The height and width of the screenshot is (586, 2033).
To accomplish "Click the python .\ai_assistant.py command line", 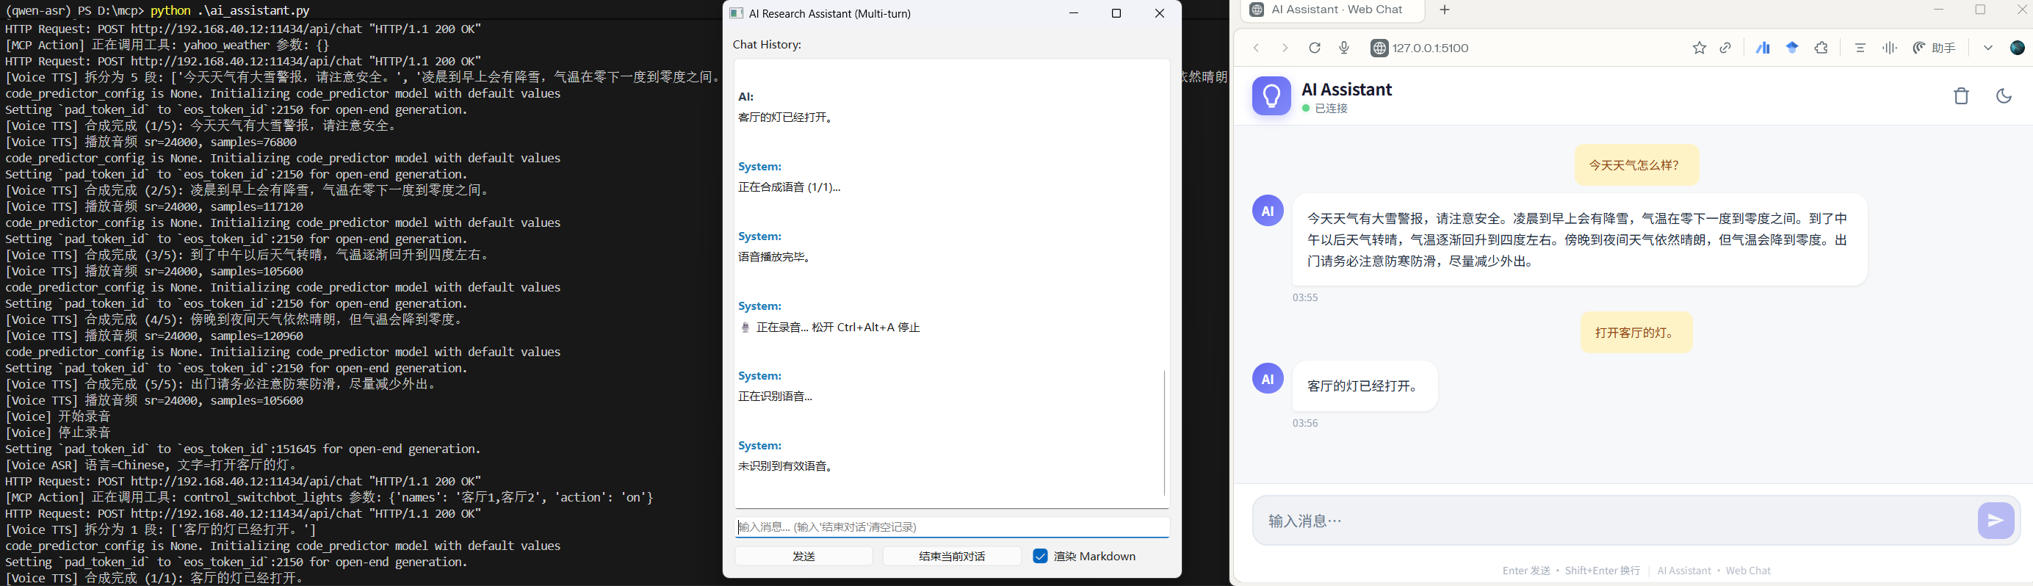I will click(230, 11).
